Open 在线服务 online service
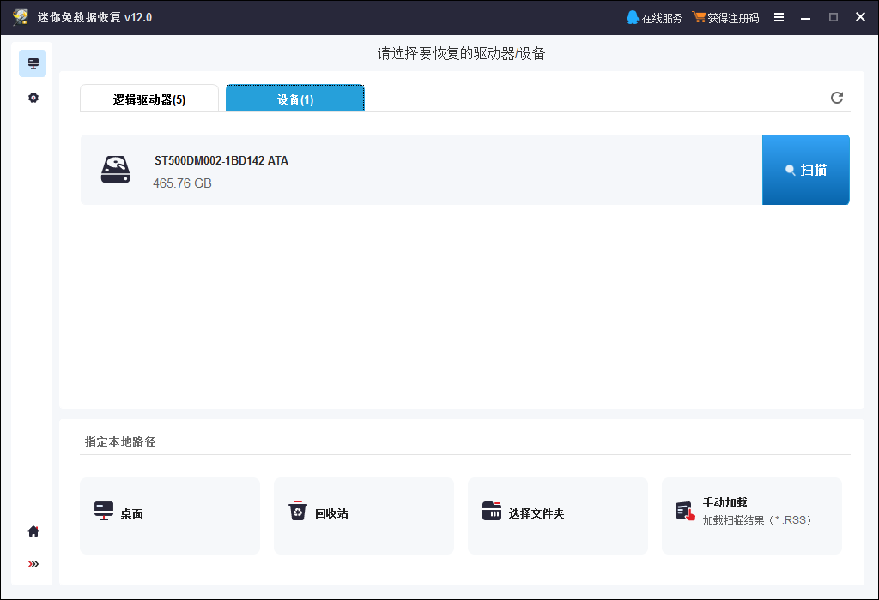The width and height of the screenshot is (879, 600). click(654, 18)
